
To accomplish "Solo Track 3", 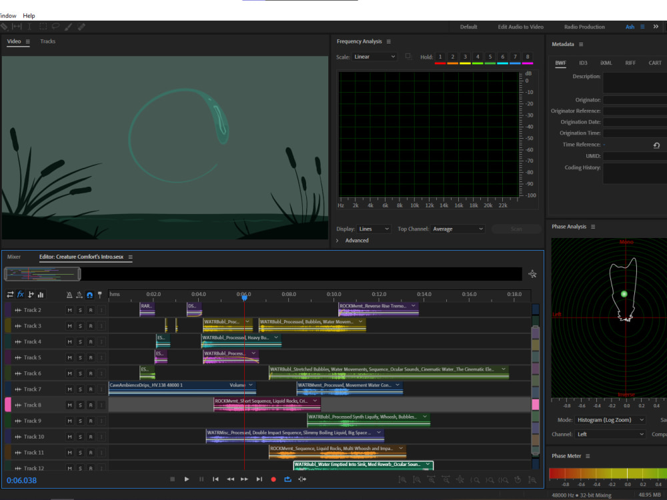I will click(x=80, y=326).
